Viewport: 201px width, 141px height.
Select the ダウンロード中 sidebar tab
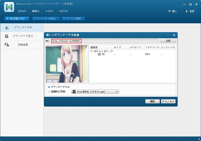[x=22, y=27]
